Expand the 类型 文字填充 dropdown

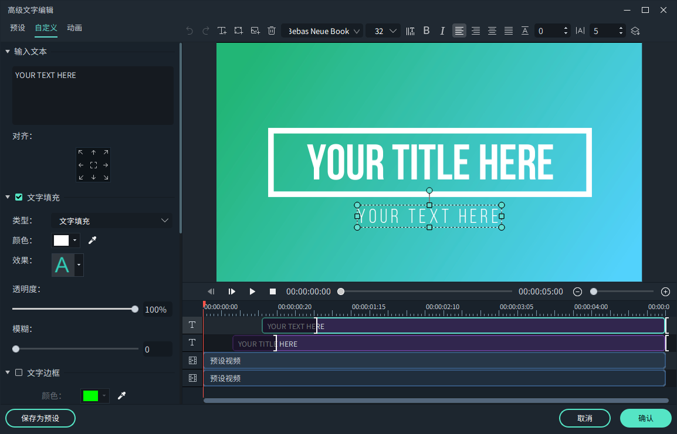pyautogui.click(x=111, y=221)
